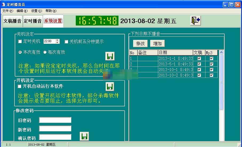Click the 旧密码 input field
This screenshot has width=242, height=147.
(55, 120)
